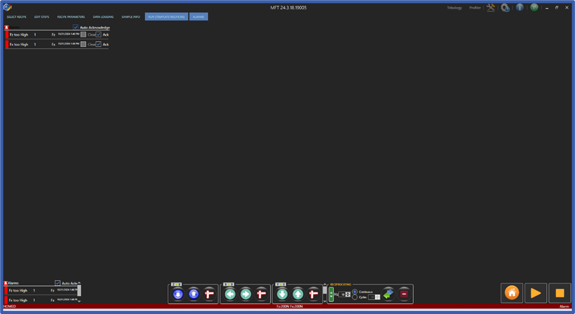Open the wrench and screwdriver tools icon
The width and height of the screenshot is (575, 314).
click(x=490, y=7)
